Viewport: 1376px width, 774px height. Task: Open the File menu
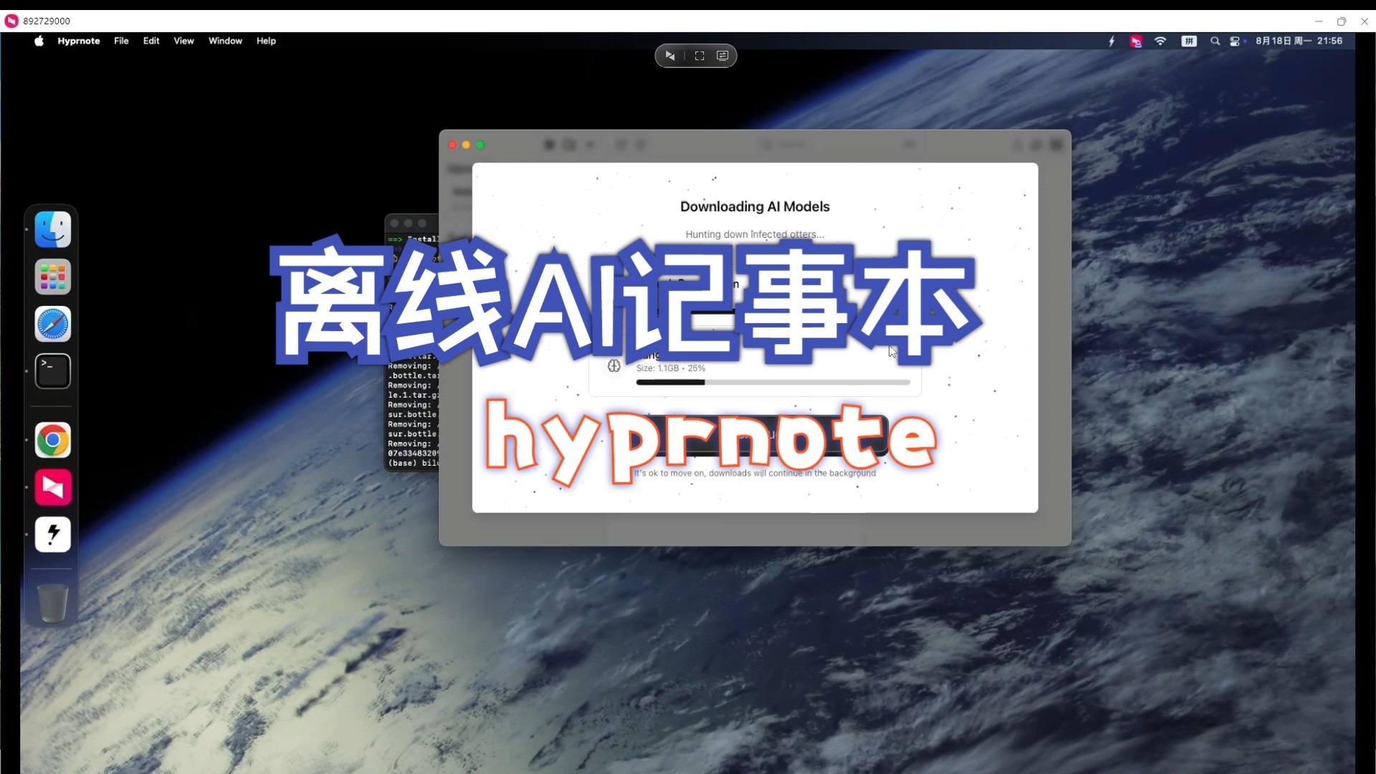(121, 41)
